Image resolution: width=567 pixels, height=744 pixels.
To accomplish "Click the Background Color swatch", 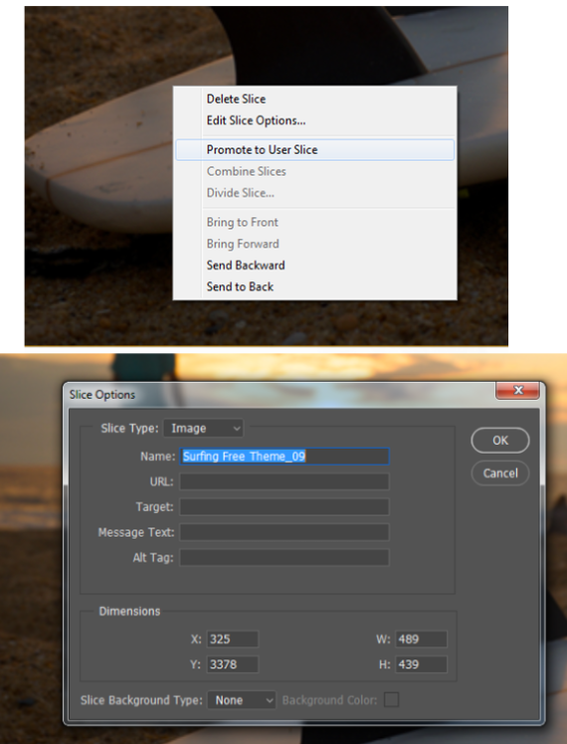I will point(392,700).
